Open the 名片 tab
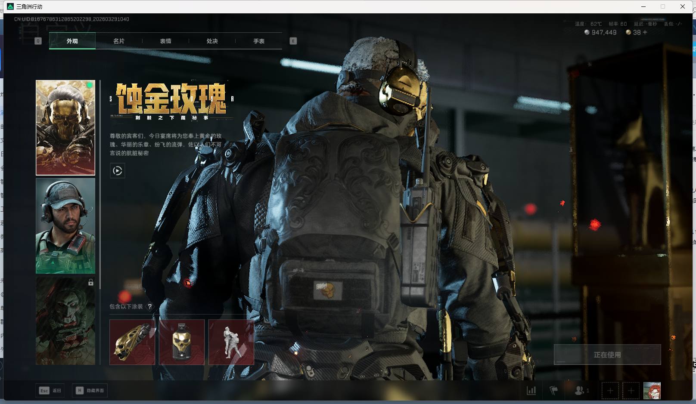The image size is (696, 404). point(119,41)
